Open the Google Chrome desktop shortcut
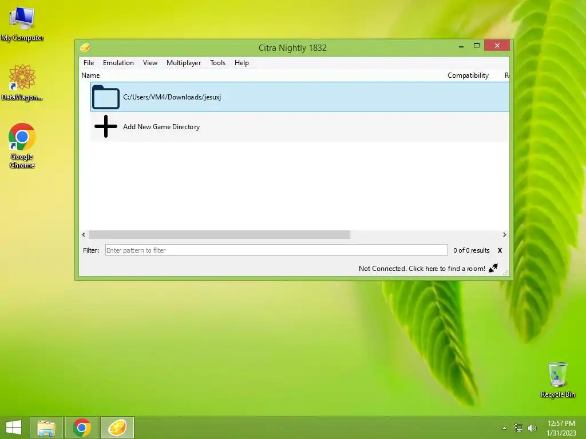 point(22,146)
